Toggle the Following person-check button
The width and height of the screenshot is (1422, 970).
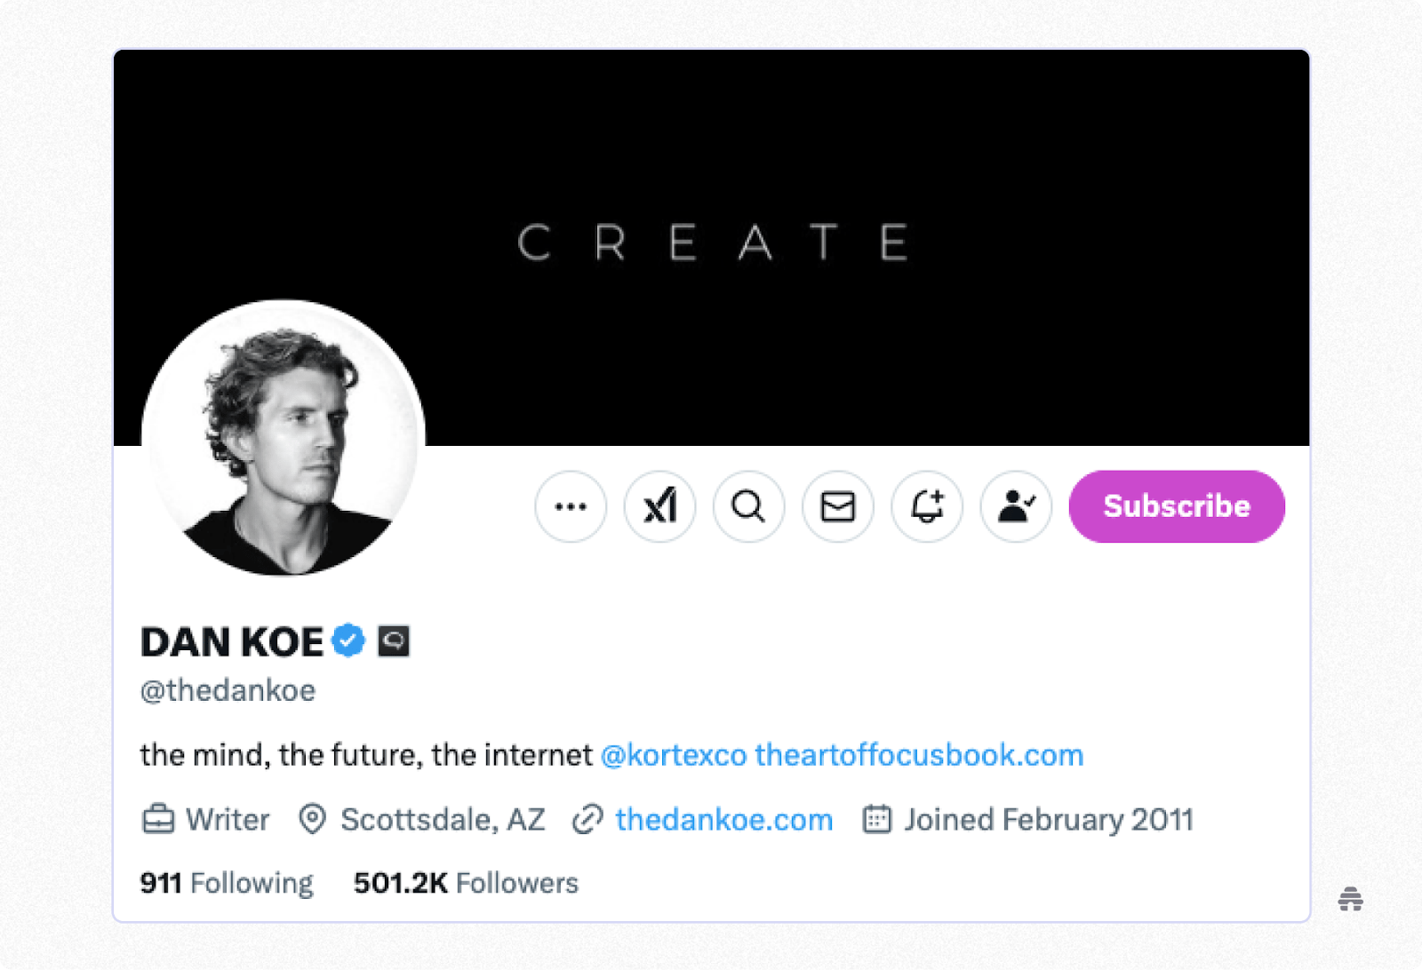coord(1016,506)
